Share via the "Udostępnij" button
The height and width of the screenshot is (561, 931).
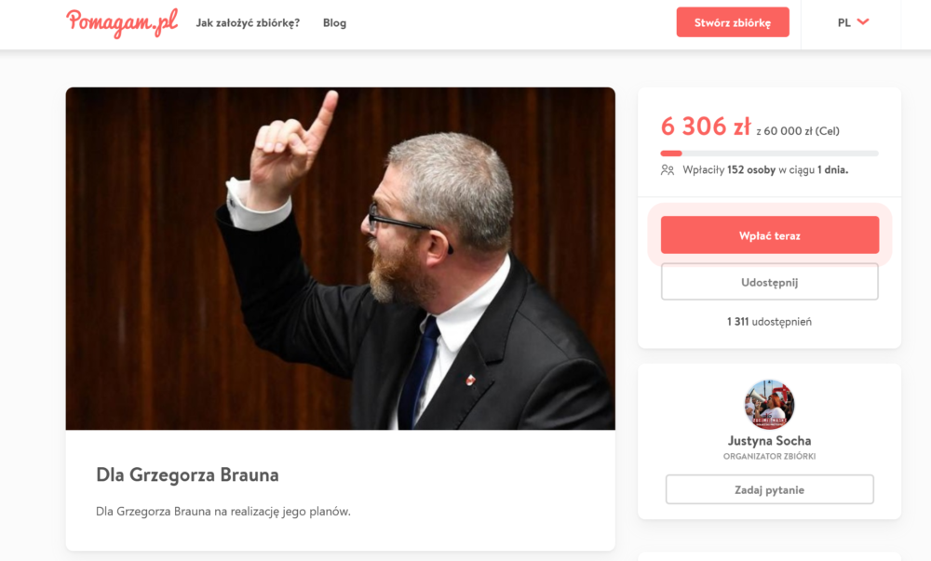point(770,282)
